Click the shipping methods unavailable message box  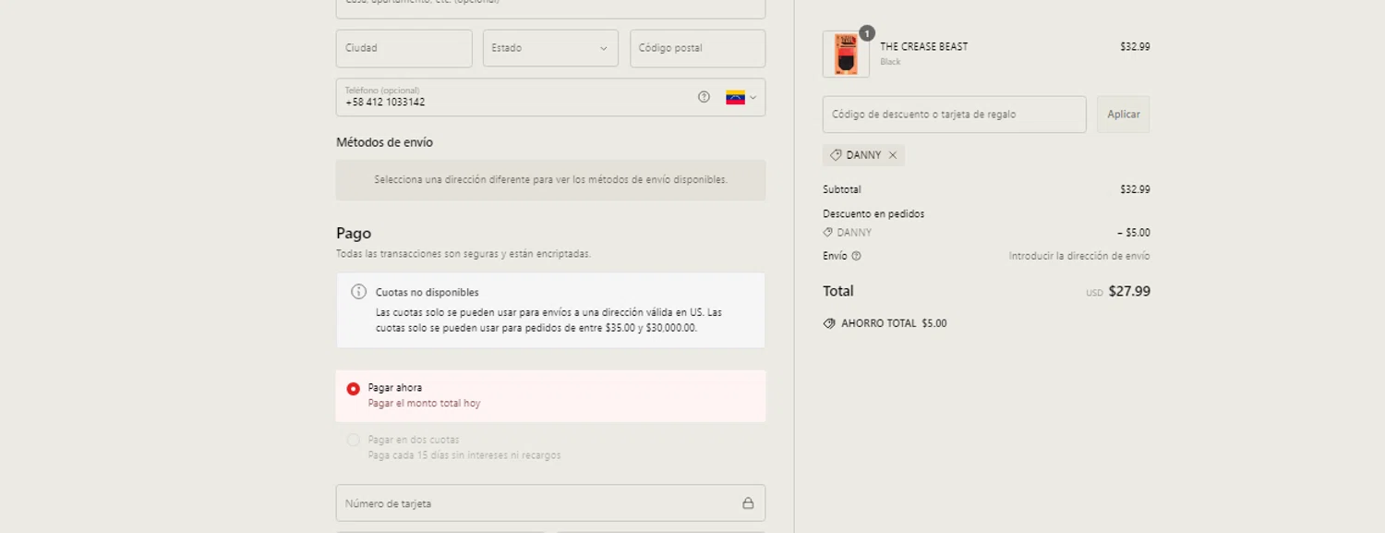click(x=550, y=180)
